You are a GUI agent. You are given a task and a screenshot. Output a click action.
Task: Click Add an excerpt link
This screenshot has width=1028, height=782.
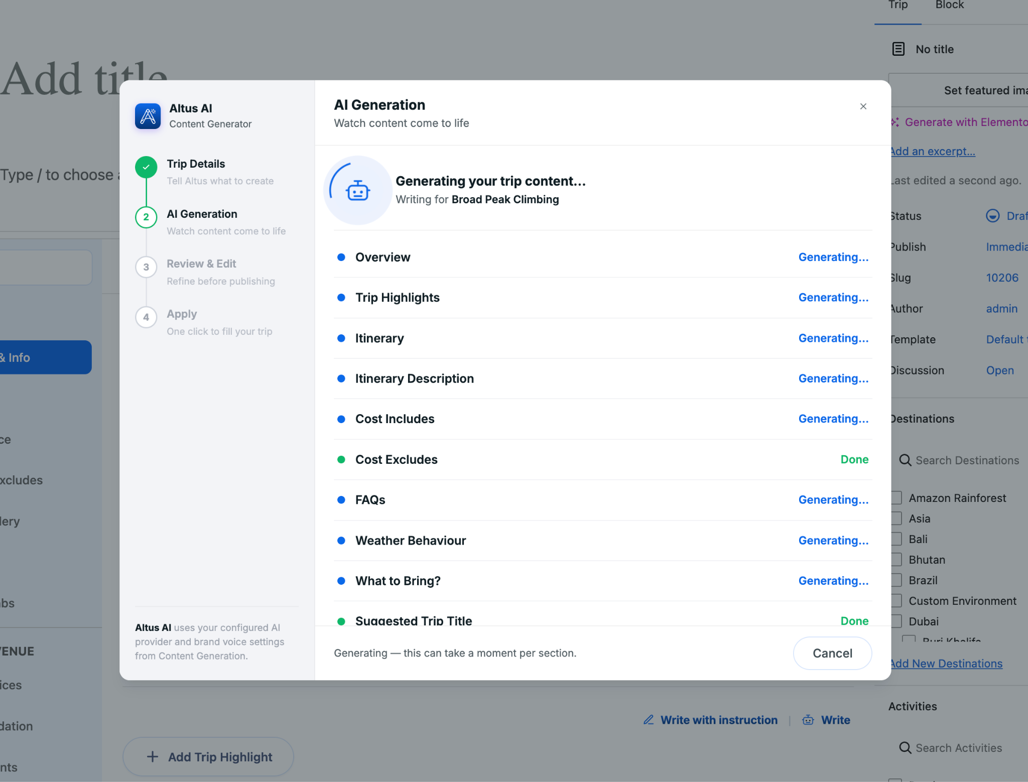(932, 152)
